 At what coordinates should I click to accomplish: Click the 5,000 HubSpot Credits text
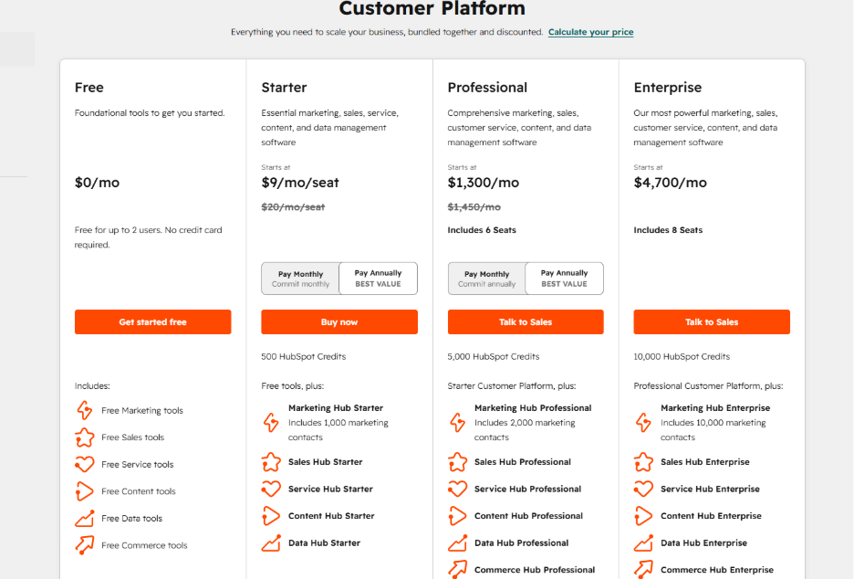tap(494, 356)
